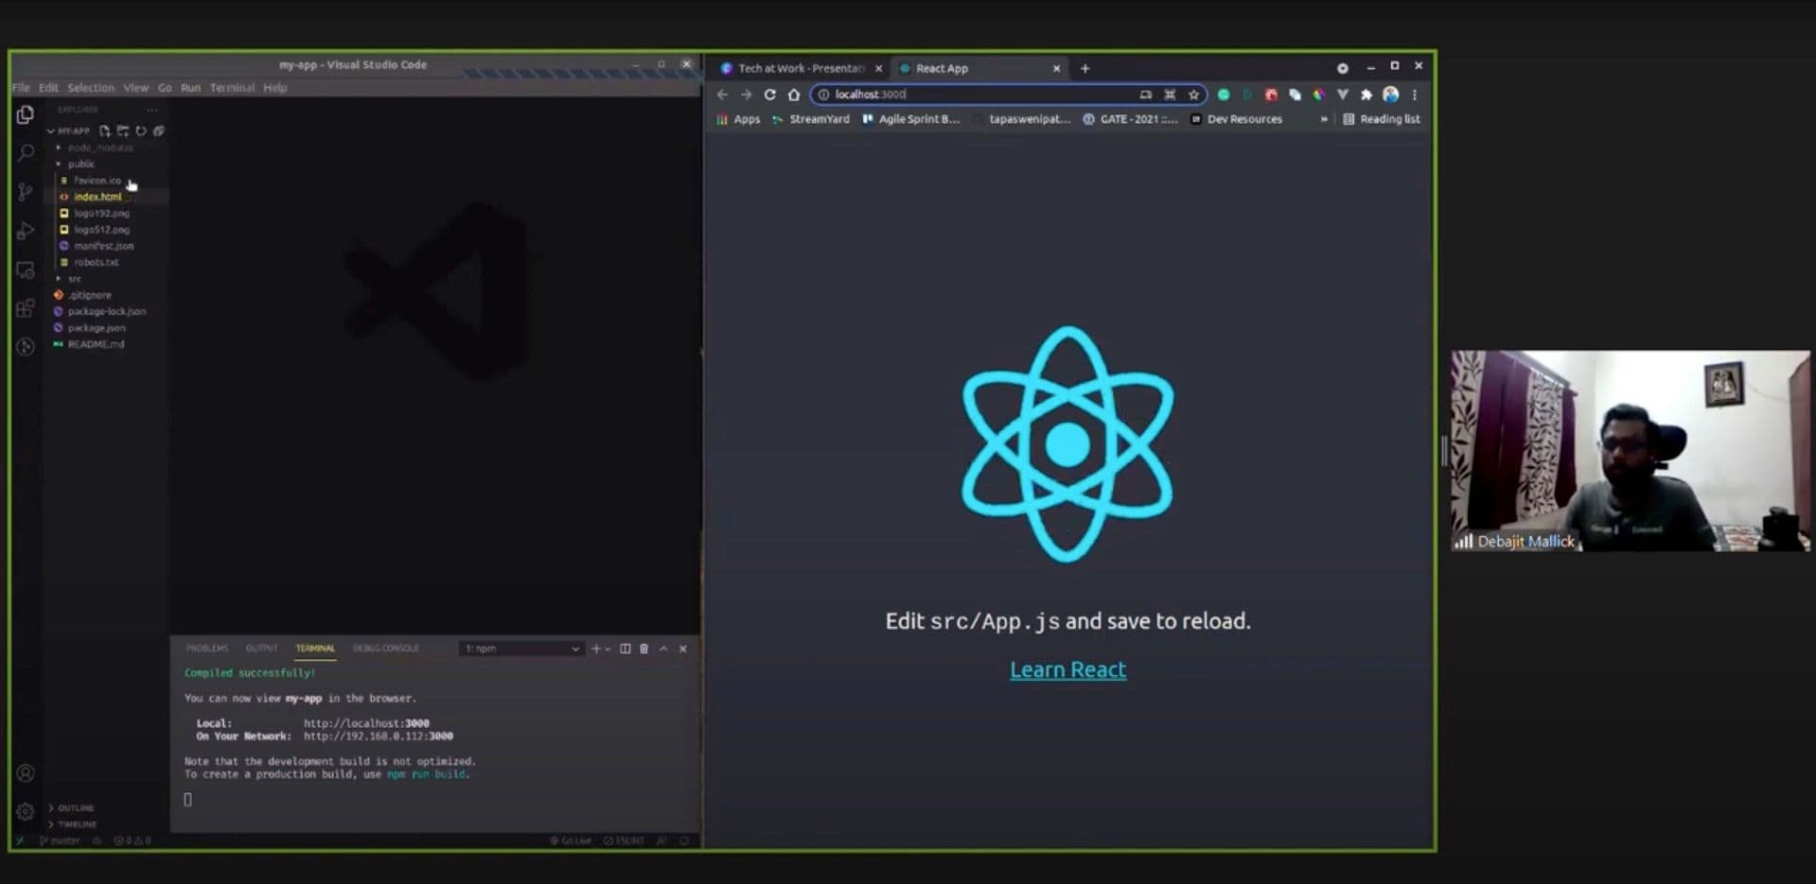1816x884 pixels.
Task: Open the Accounts icon in VS Code
Action: (26, 772)
